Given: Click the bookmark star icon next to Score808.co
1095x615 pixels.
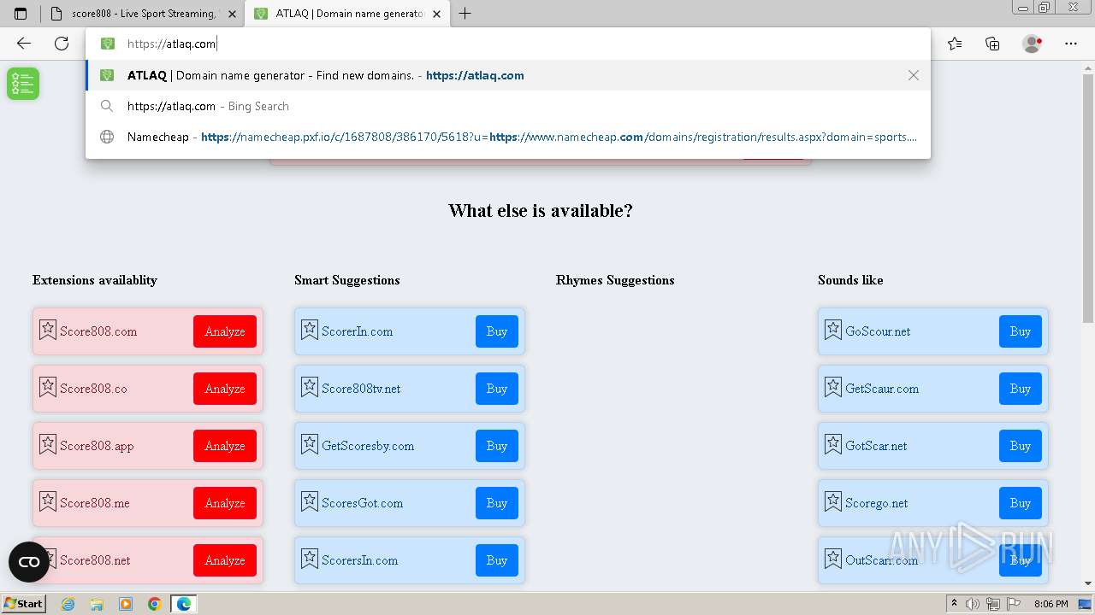Looking at the screenshot, I should coord(48,387).
